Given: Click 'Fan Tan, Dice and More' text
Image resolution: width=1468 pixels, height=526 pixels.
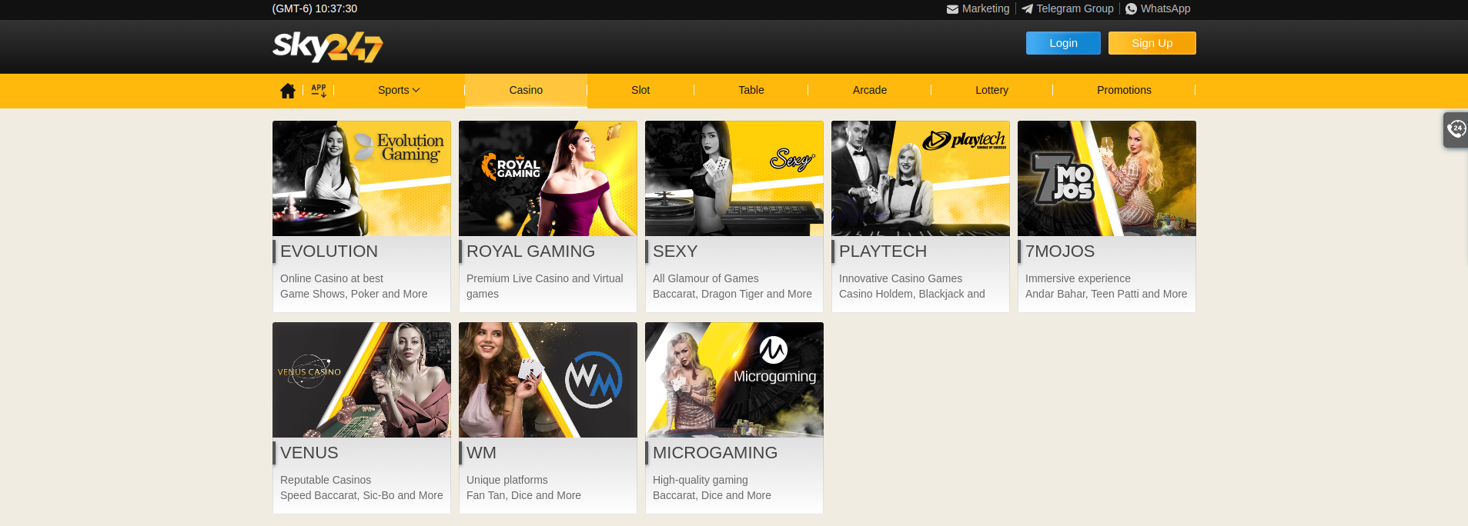Looking at the screenshot, I should 523,495.
